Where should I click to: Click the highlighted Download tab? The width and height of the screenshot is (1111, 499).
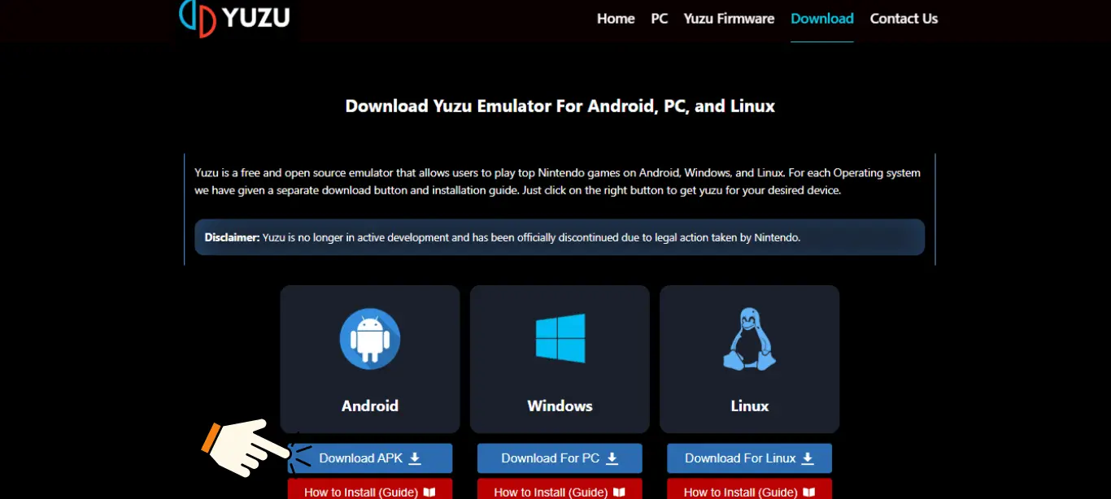822,18
